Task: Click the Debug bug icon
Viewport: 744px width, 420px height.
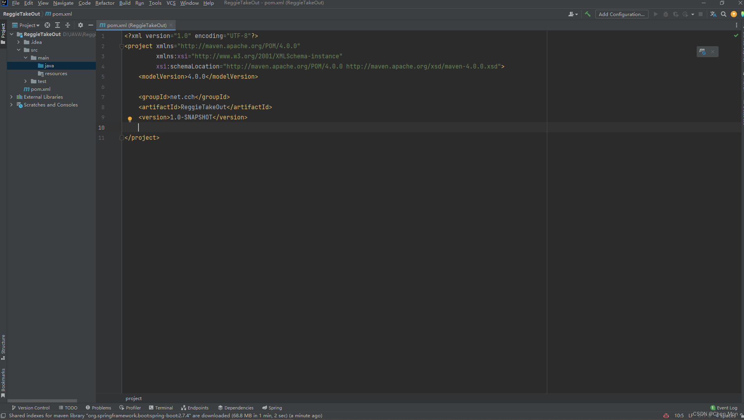Action: point(665,14)
